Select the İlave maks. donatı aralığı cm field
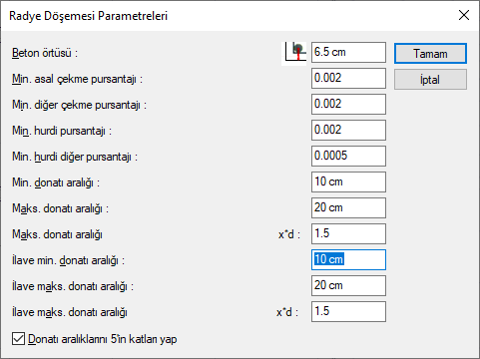Viewport: 480px width, 359px height. [348, 285]
